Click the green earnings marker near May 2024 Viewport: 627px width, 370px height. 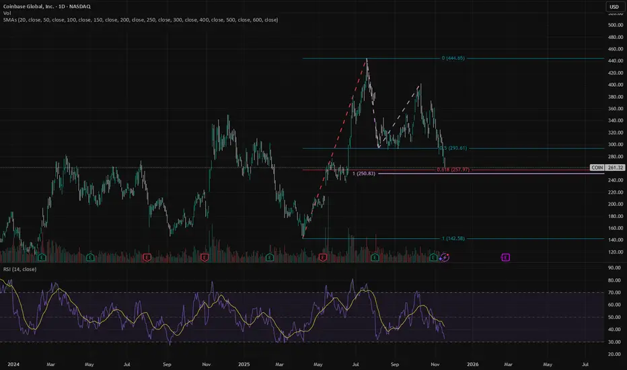(x=90, y=258)
